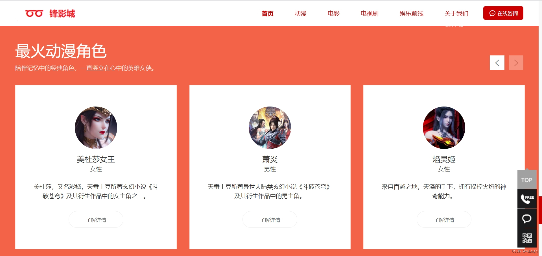Show previous characters with left arrow
The height and width of the screenshot is (256, 542).
(x=497, y=63)
